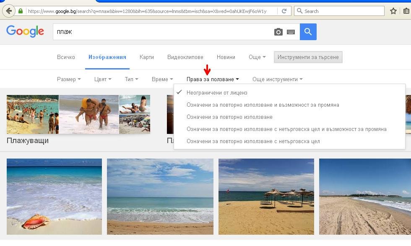Image resolution: width=411 pixels, height=246 pixels.
Task: Click the Google search field containing плаж
Action: coord(164,32)
